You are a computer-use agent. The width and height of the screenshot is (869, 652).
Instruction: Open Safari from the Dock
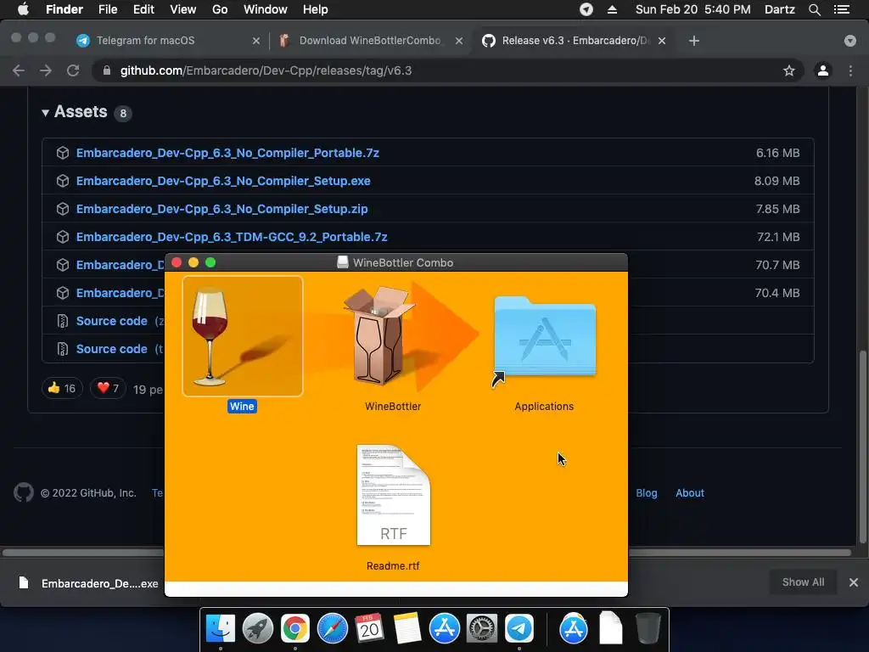pos(333,629)
